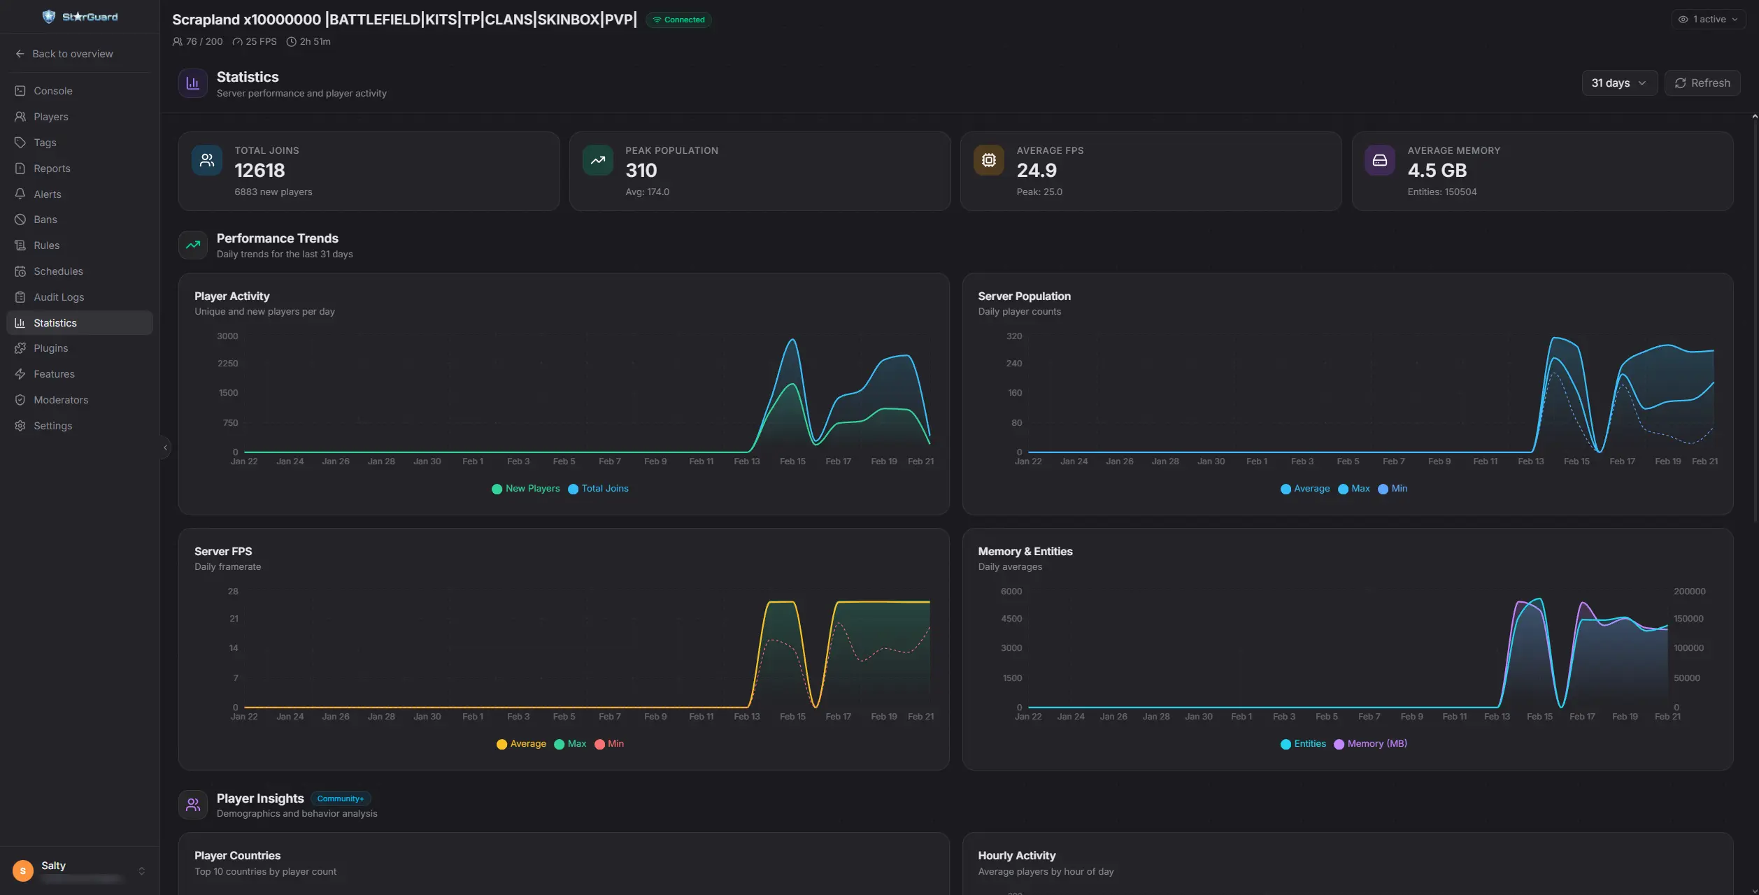This screenshot has width=1759, height=895.
Task: Collapse the sidebar using the edge arrow
Action: 165,447
